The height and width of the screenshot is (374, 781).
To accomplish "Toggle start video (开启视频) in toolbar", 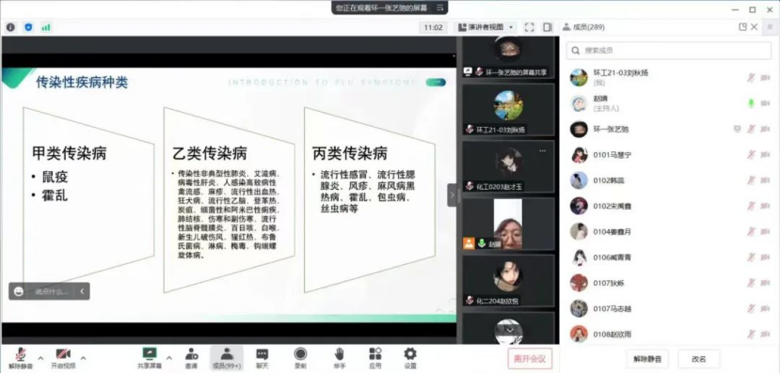I will (63, 358).
